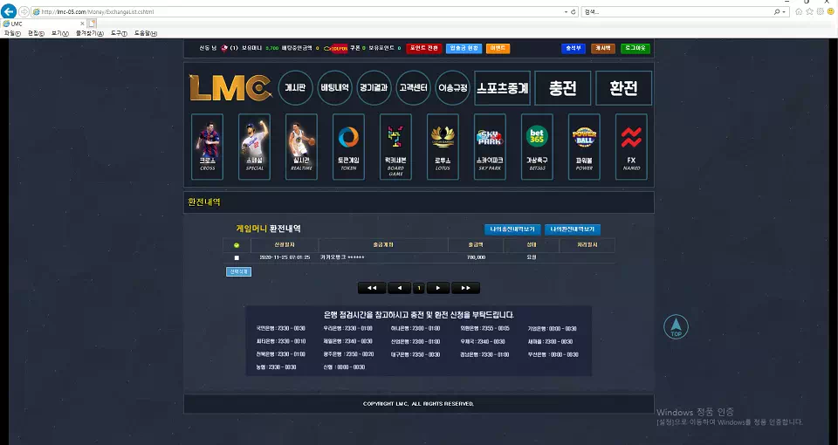Open the 로투스 LOTUS game icon
Image resolution: width=838 pixels, height=445 pixels.
click(x=443, y=147)
